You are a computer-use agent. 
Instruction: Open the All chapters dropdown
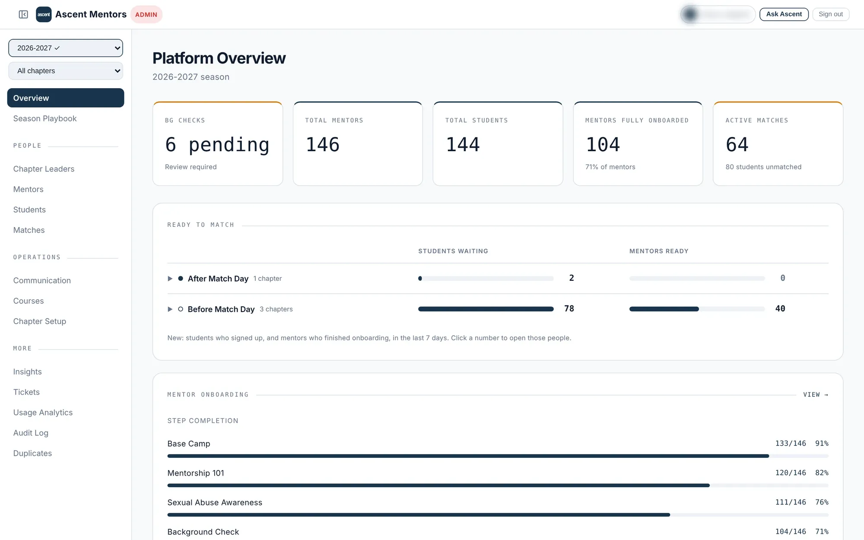click(x=66, y=71)
